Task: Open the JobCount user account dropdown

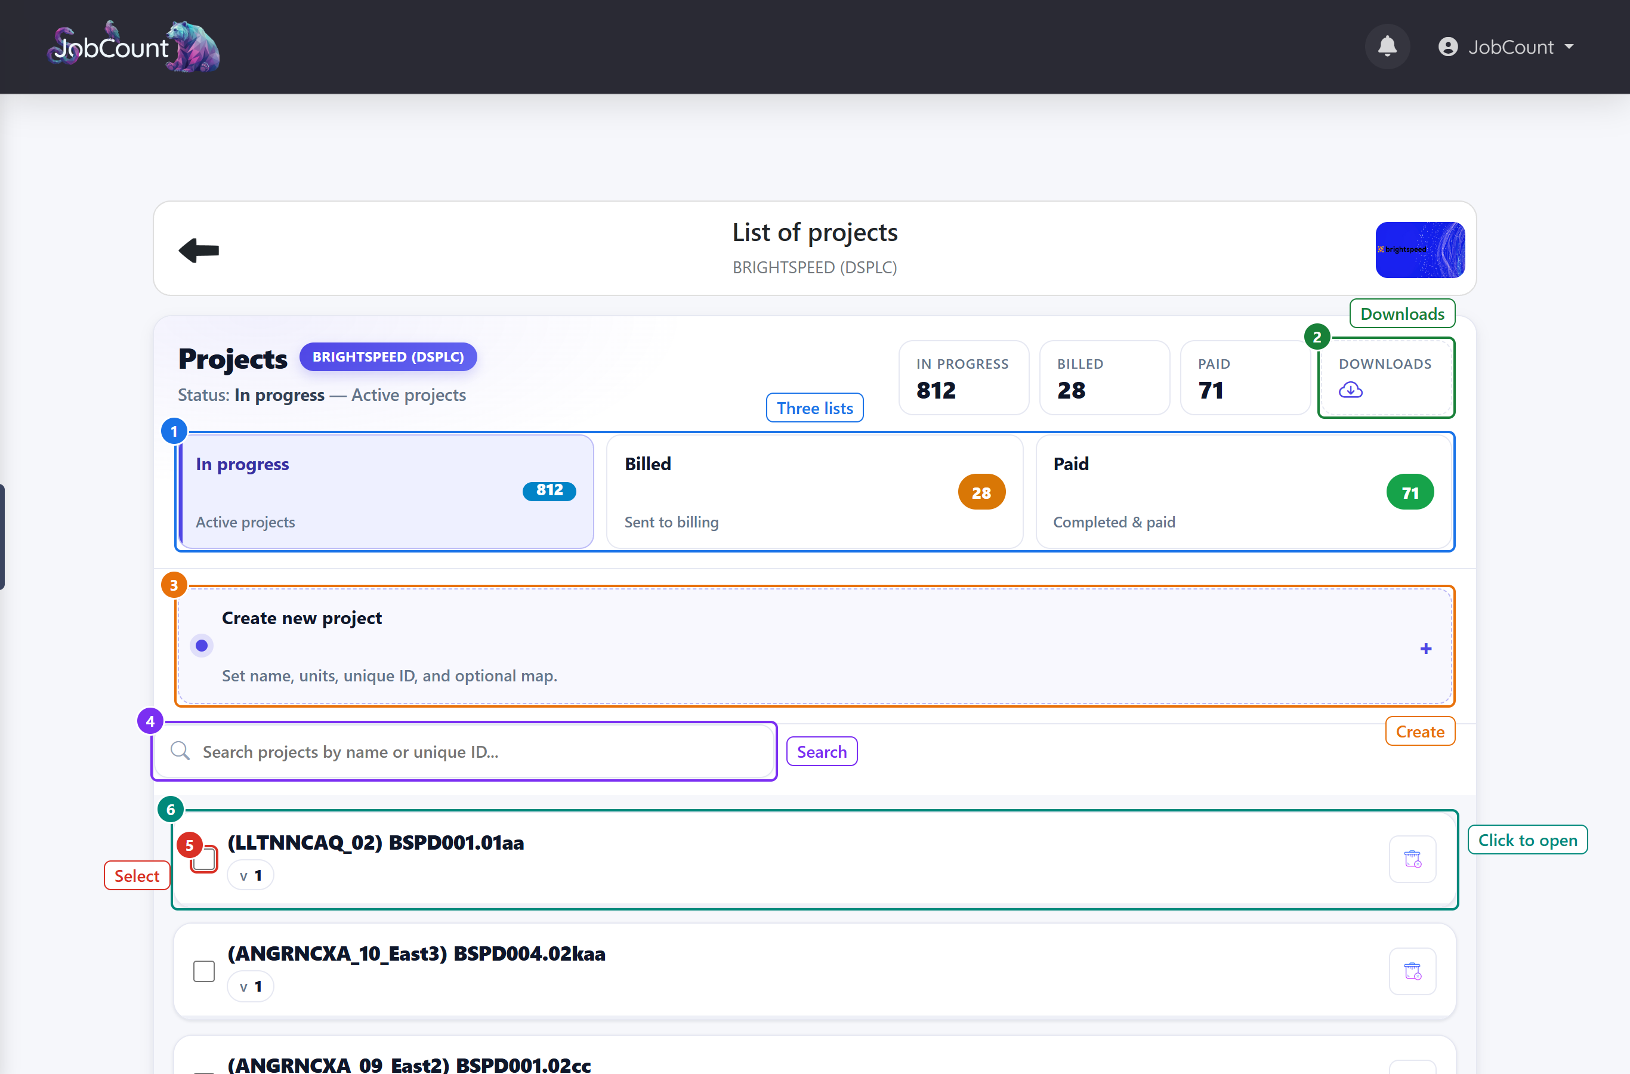Action: (1506, 47)
